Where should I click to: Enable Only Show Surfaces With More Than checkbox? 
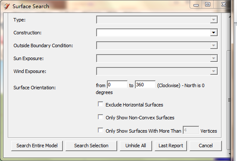tap(100, 130)
